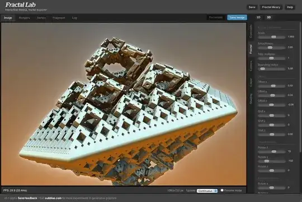Click the rendered fractal canvas image
Viewport: 302px width, 202px height.
tap(124, 104)
